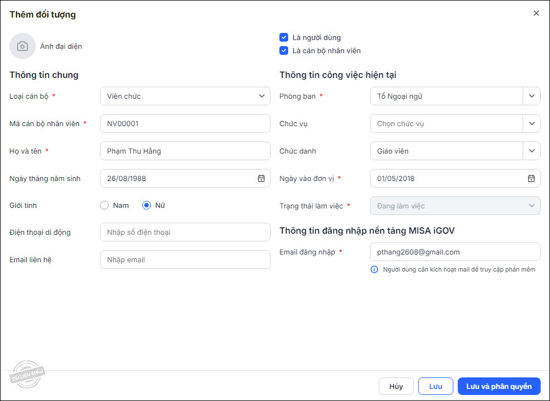Uncheck the Là cán bộ nhân viên checkbox
Viewport: 550px width, 401px height.
pyautogui.click(x=284, y=50)
